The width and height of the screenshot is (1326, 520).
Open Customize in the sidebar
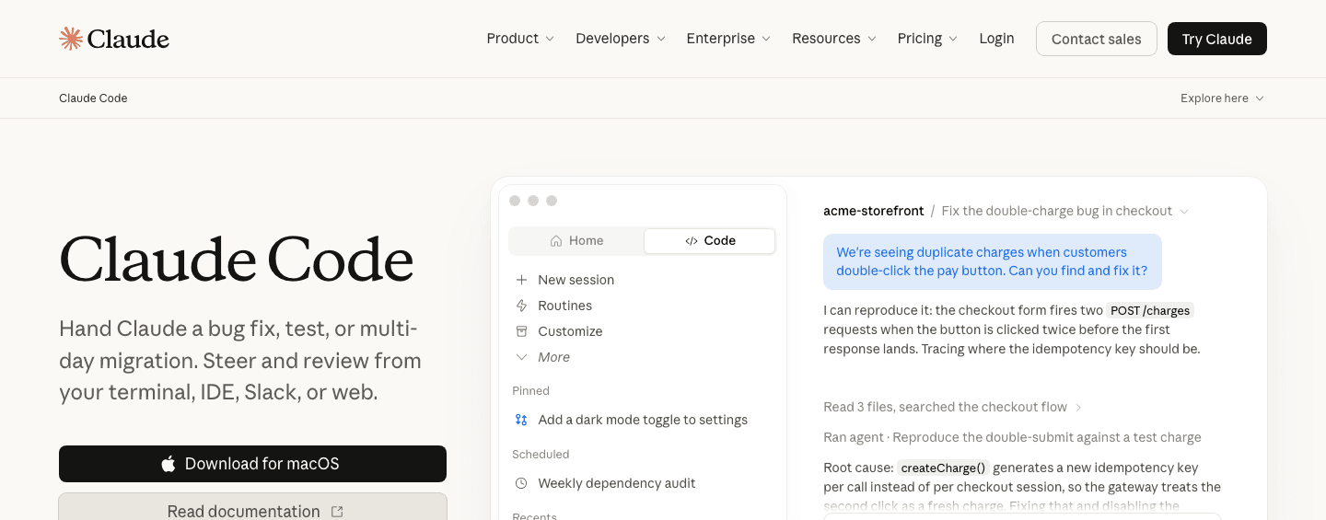click(x=570, y=331)
